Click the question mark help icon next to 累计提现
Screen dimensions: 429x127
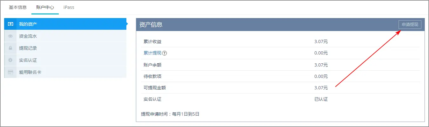[x=164, y=53]
